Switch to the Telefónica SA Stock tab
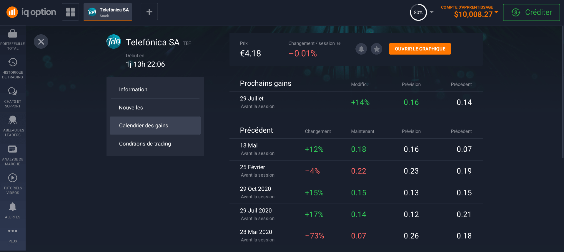 [108, 12]
